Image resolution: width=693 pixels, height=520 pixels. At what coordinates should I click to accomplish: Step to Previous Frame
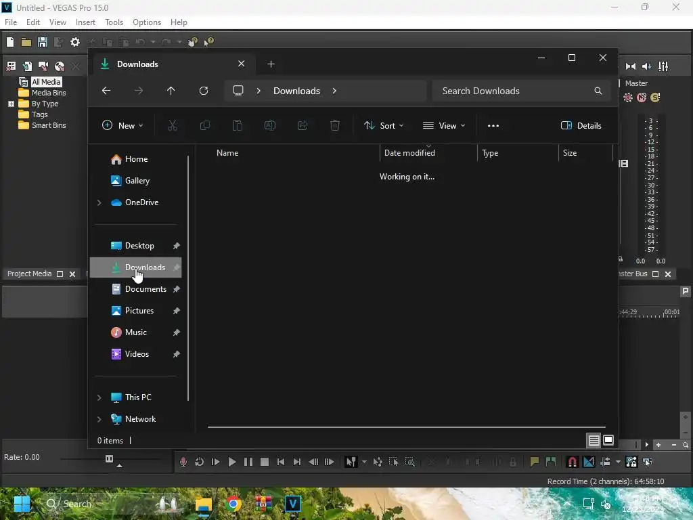point(313,462)
